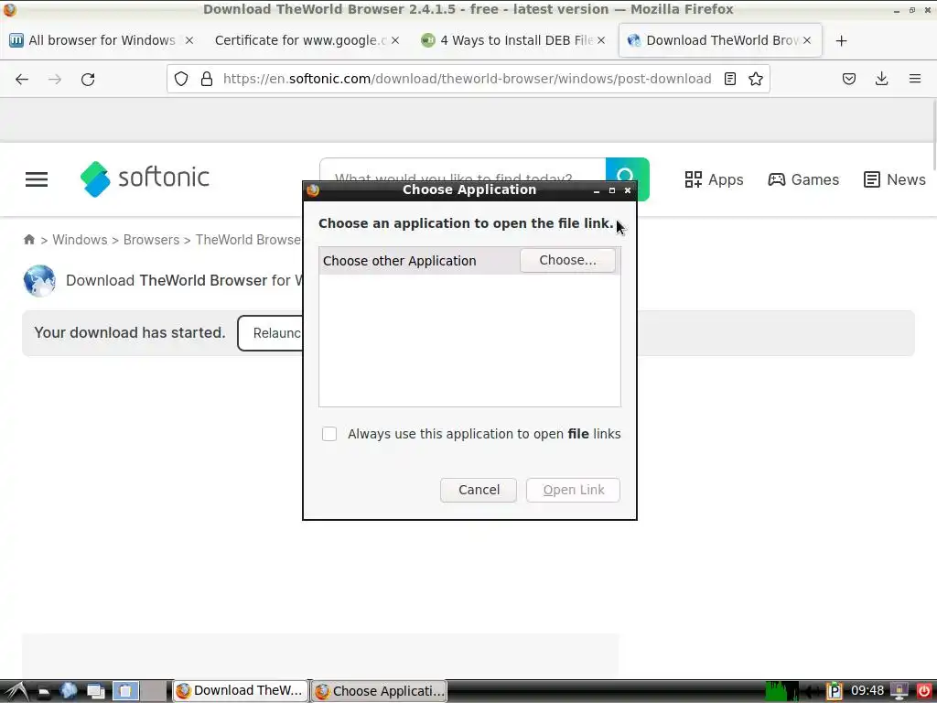
Task: Click the 09:48 clock
Action: 867,691
